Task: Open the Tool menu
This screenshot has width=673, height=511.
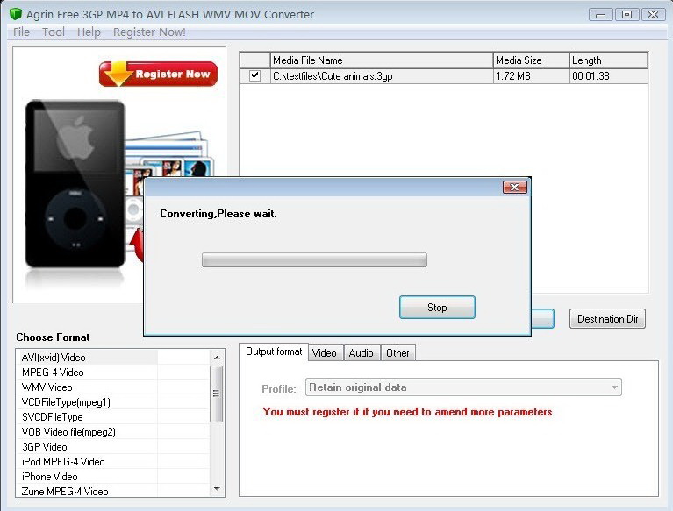Action: pos(54,32)
